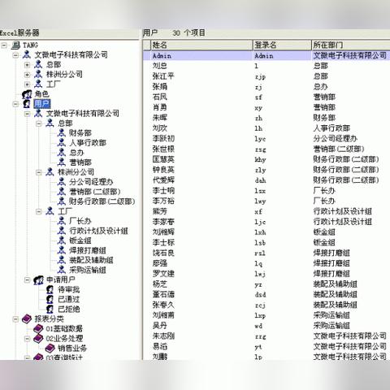Click the 角色 roles icon in the tree
Image resolution: width=390 pixels, height=390 pixels.
pos(27,94)
